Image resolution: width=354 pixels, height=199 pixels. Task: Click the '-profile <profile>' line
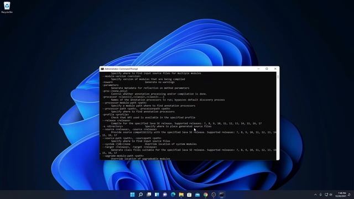click(x=116, y=114)
